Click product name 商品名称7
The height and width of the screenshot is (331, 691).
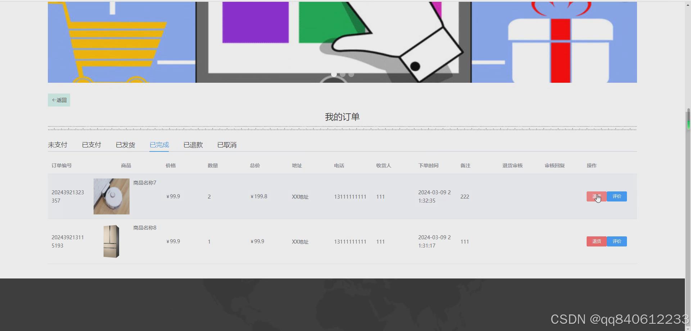[145, 183]
